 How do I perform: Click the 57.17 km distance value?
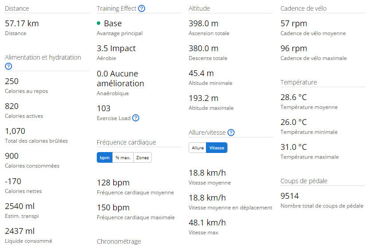click(x=22, y=24)
